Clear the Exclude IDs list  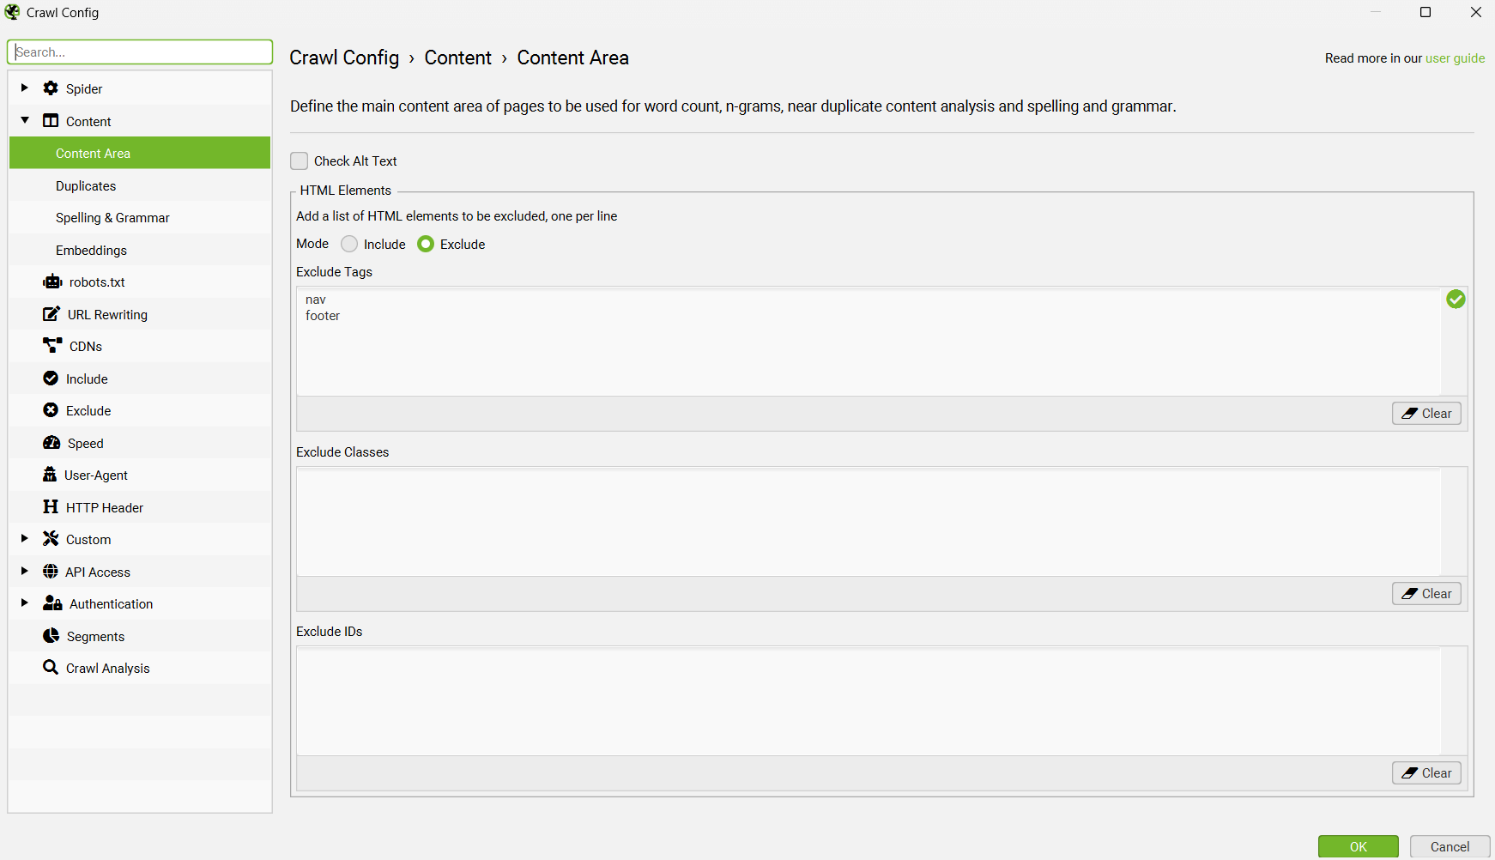1426,772
